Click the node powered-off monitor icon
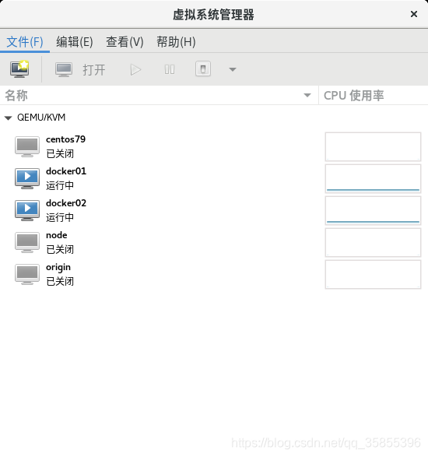428x457 pixels. [x=27, y=242]
